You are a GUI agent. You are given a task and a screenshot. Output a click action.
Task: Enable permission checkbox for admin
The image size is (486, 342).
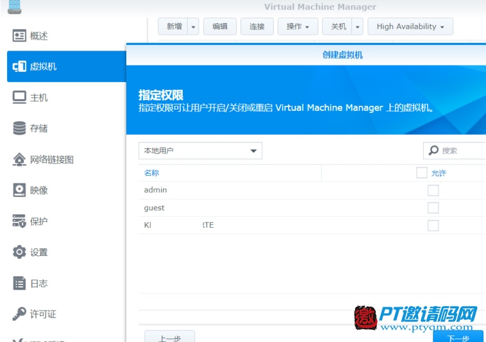433,190
